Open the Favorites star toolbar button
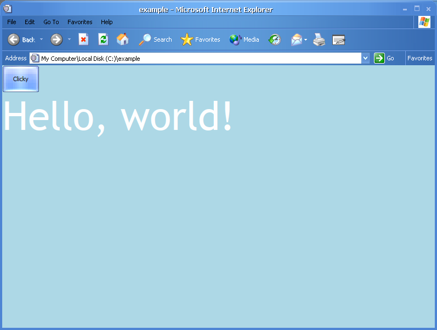 (200, 39)
